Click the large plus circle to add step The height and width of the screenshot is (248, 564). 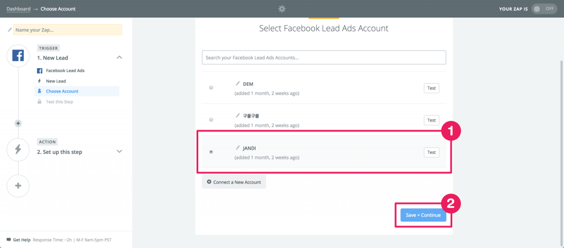click(x=18, y=186)
